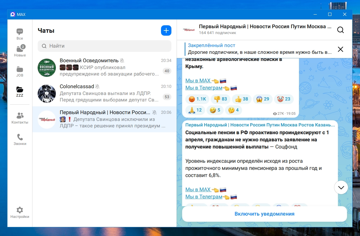Screen dimensions: 360x236
Task: Open the Новые folder with 2 badge
Action: [20, 51]
